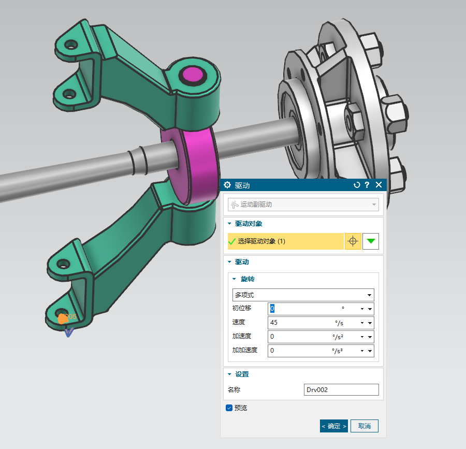Toggle the 预览 checkbox
Image resolution: width=466 pixels, height=449 pixels.
pos(229,408)
